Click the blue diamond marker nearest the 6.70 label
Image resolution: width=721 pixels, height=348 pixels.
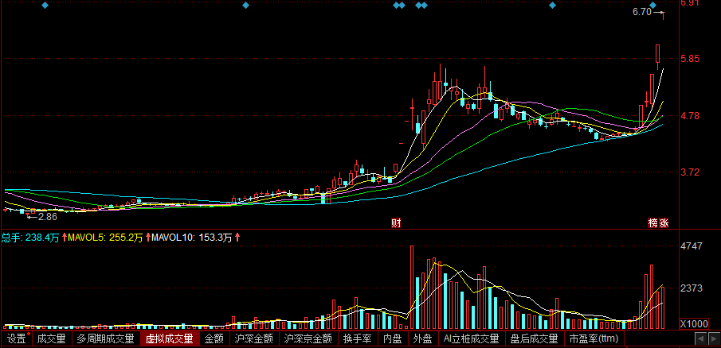pyautogui.click(x=653, y=6)
